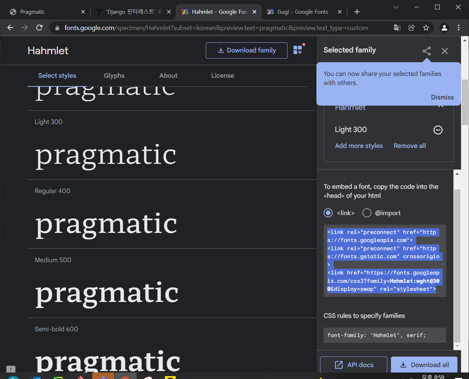The height and width of the screenshot is (379, 469).
Task: Click Download all button
Action: click(x=424, y=365)
